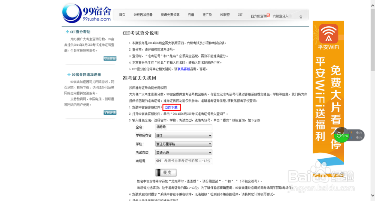This screenshot has width=375, height=201.
Task: Open the 学校 school dropdown
Action: (x=183, y=144)
